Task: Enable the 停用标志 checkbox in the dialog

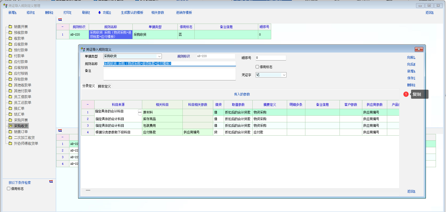Action: [x=257, y=67]
